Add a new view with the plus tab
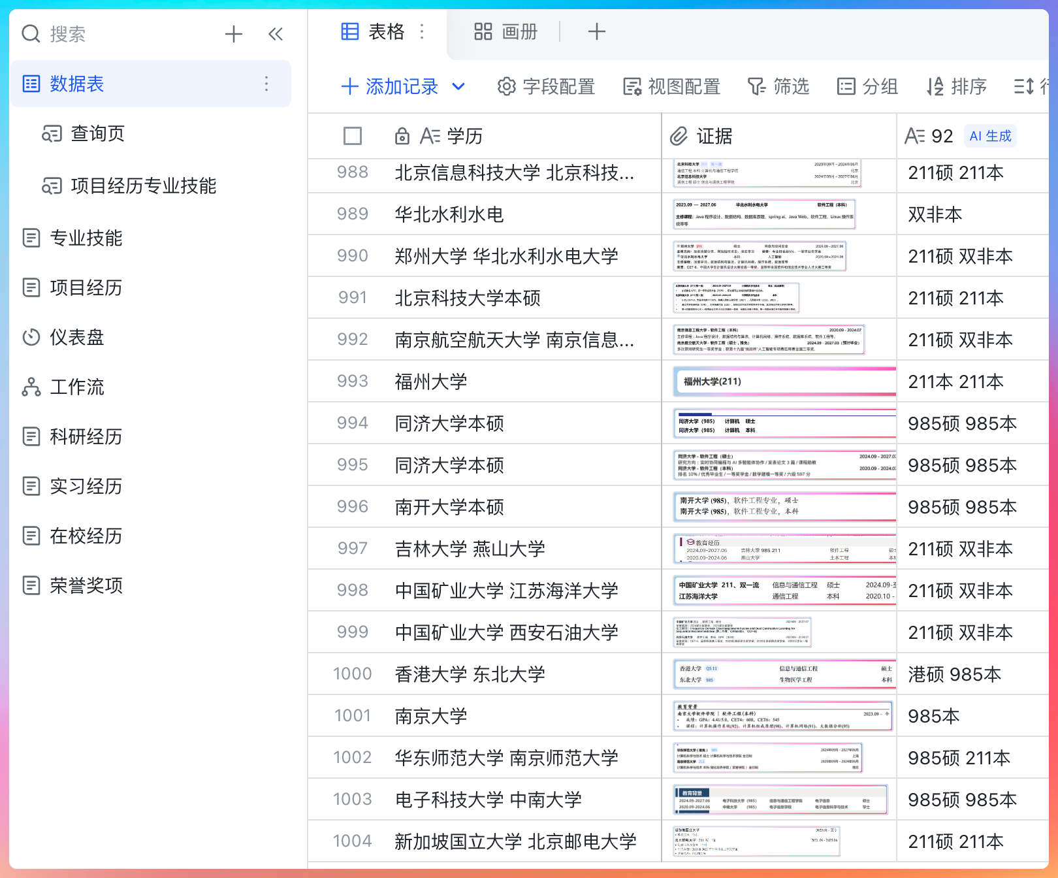This screenshot has width=1058, height=878. coord(596,31)
